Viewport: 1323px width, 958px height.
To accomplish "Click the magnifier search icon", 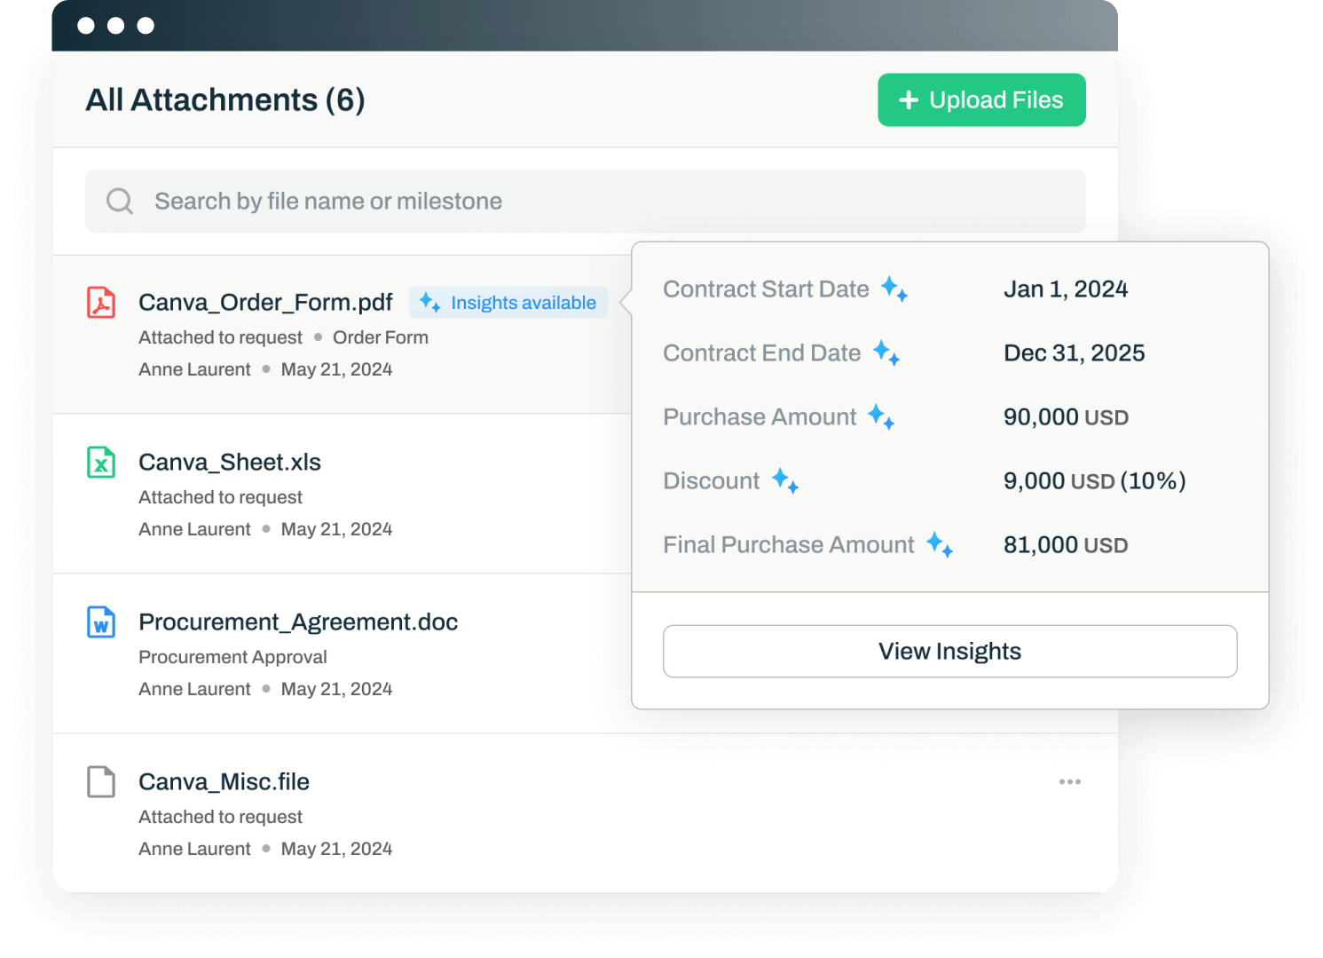I will [120, 202].
